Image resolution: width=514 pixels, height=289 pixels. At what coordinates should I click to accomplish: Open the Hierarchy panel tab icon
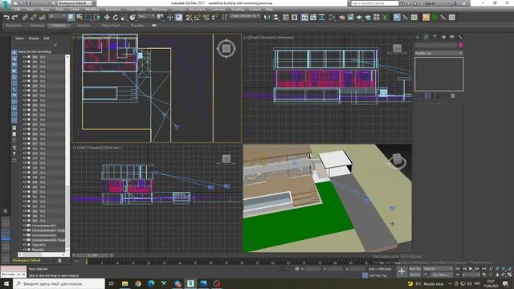pos(434,37)
